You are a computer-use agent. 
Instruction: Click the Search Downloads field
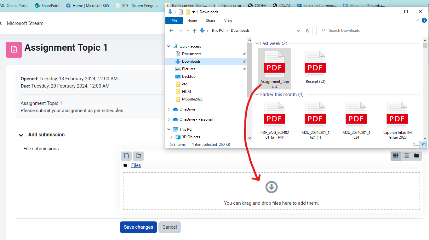[370, 31]
